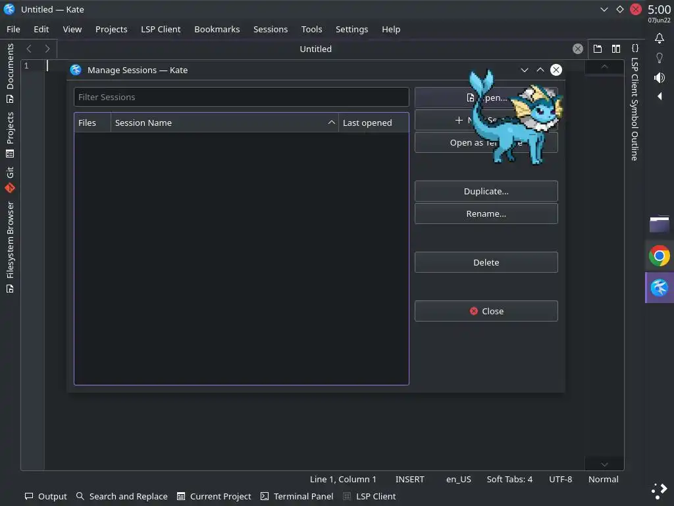Click the split view icon
Screen dimensions: 674x506
(616, 49)
